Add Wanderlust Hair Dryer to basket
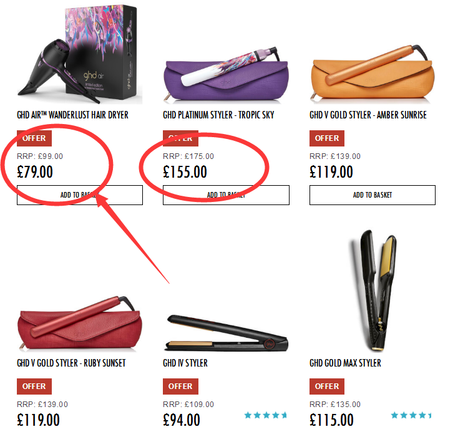This screenshot has height=432, width=468. coord(80,195)
